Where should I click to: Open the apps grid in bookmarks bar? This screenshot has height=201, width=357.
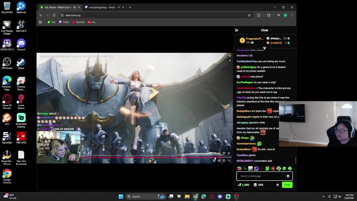pyautogui.click(x=40, y=22)
